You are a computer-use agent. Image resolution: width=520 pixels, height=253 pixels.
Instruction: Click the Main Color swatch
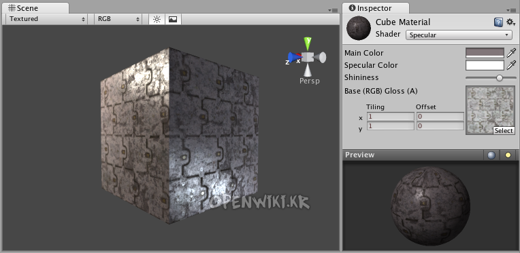[485, 53]
